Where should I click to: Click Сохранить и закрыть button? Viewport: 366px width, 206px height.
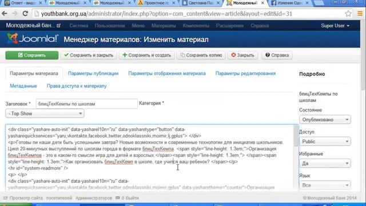click(89, 55)
